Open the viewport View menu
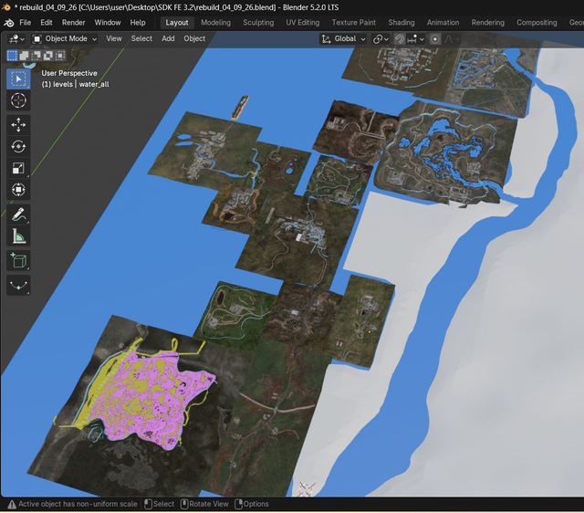584x513 pixels. tap(113, 38)
